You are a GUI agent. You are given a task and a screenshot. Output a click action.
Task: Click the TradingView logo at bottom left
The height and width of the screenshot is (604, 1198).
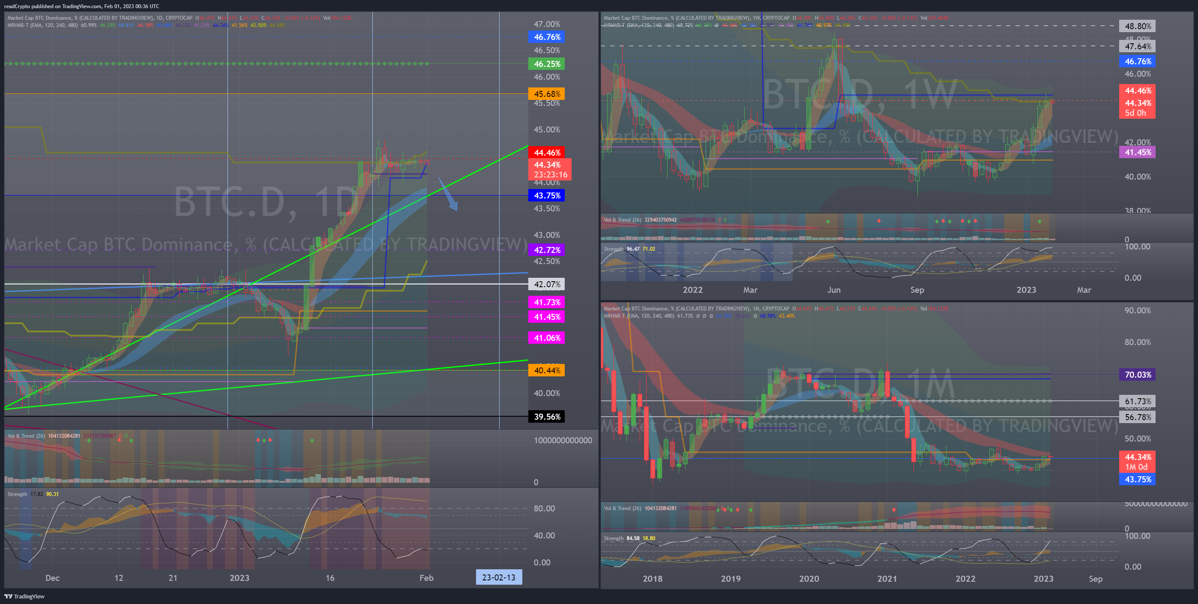[24, 596]
